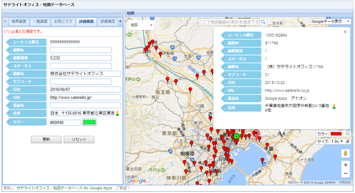Click the 顧客No. input field
The width and height of the screenshot is (355, 193).
pyautogui.click(x=81, y=50)
